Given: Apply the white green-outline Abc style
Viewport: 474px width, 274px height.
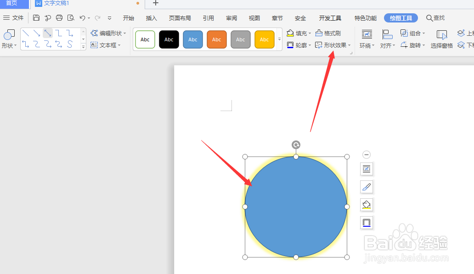Looking at the screenshot, I should pyautogui.click(x=145, y=39).
